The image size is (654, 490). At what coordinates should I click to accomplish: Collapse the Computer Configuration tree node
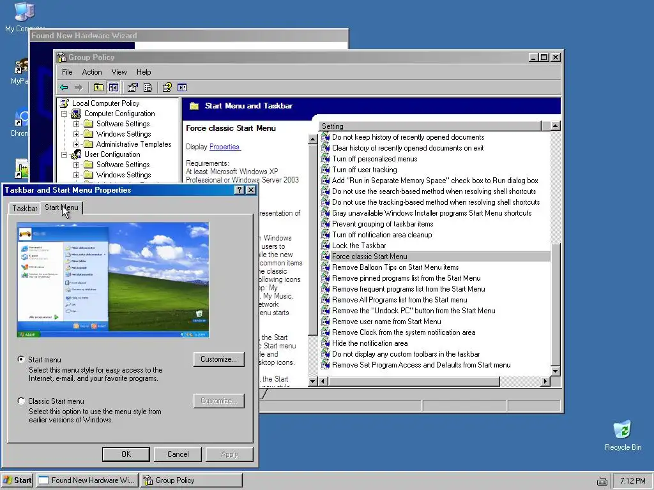65,114
